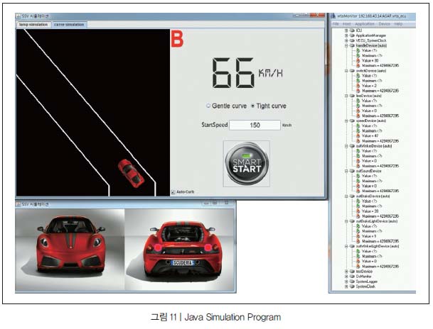
Task: Click the etaMonitor window title icon
Action: [x=333, y=16]
